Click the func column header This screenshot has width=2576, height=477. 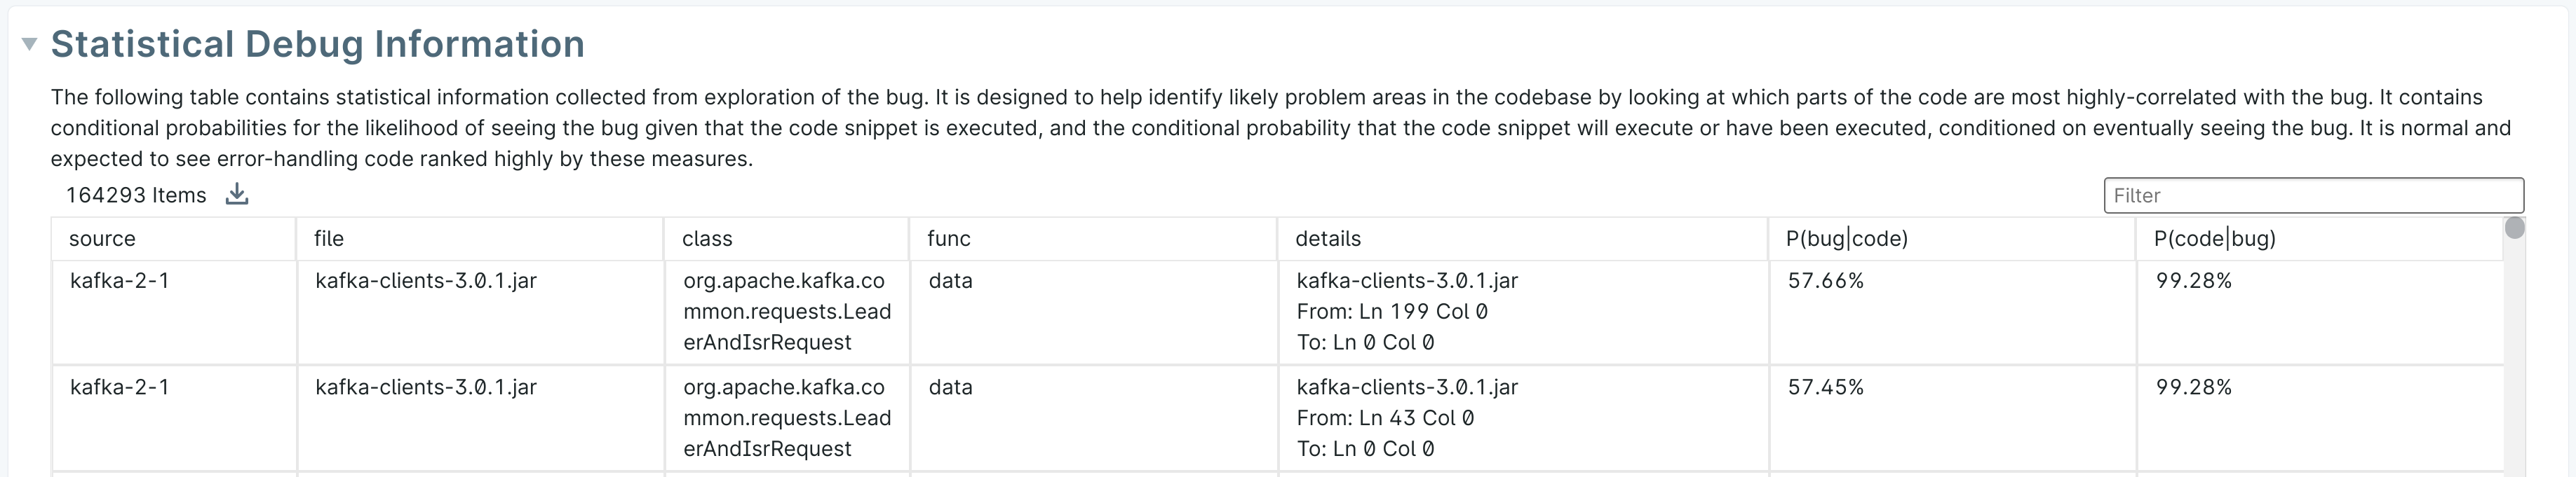(x=949, y=238)
